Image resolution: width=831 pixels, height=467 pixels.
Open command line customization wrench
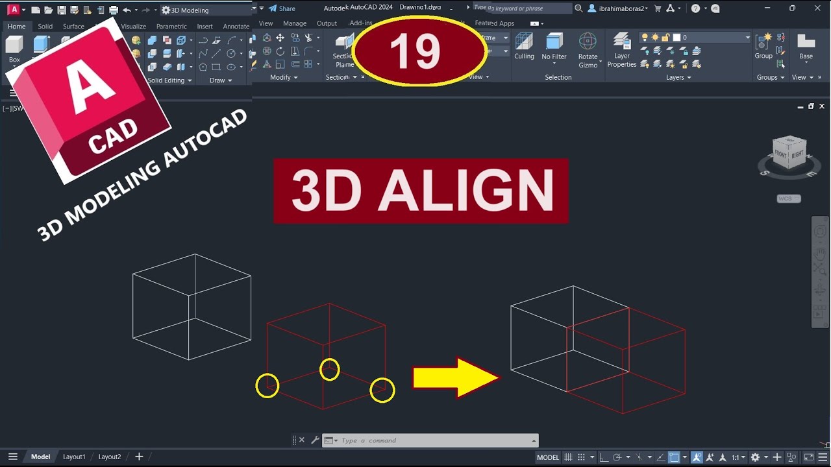(315, 440)
